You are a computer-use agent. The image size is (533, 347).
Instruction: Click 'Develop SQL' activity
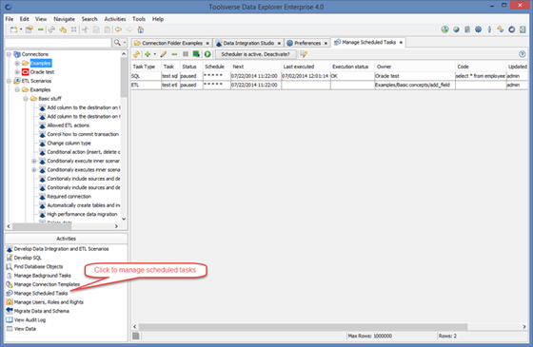coord(28,258)
